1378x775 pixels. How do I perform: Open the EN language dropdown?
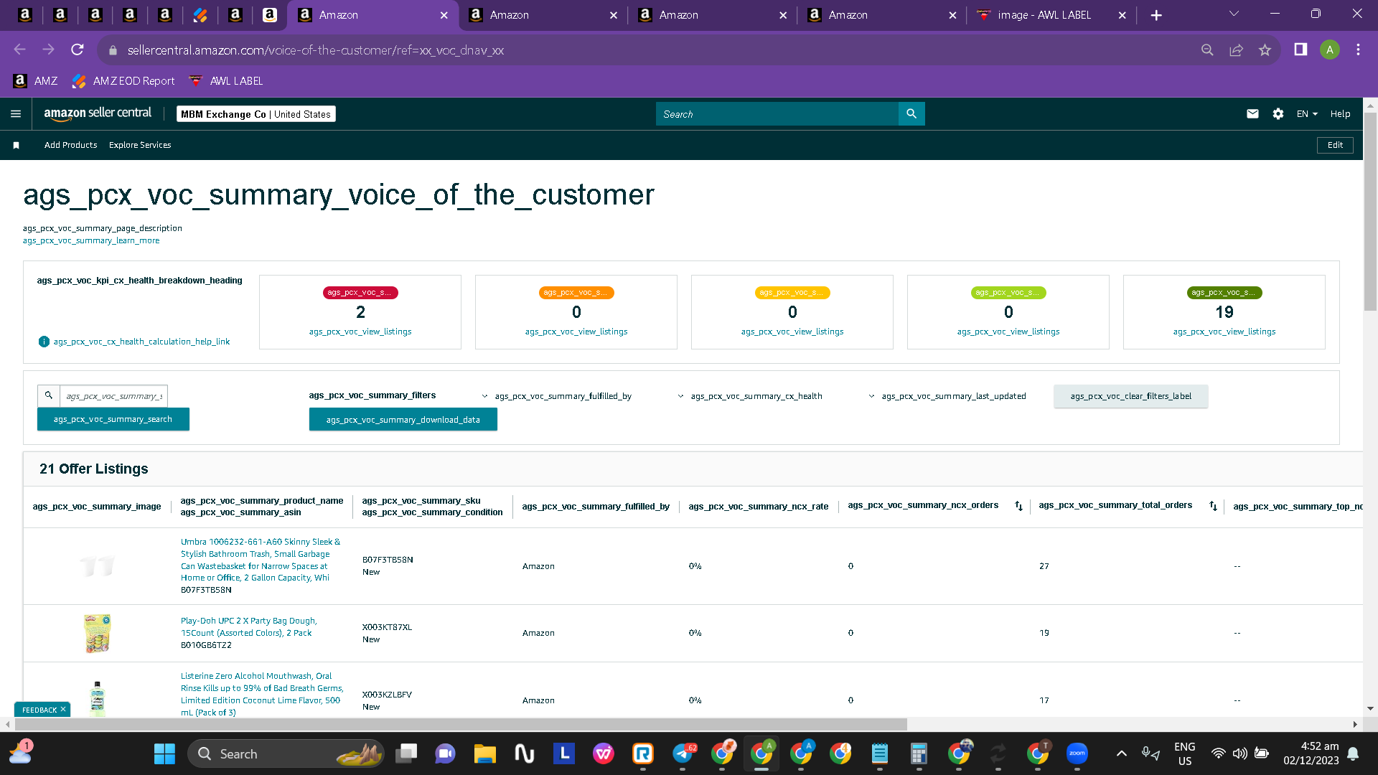click(1307, 113)
